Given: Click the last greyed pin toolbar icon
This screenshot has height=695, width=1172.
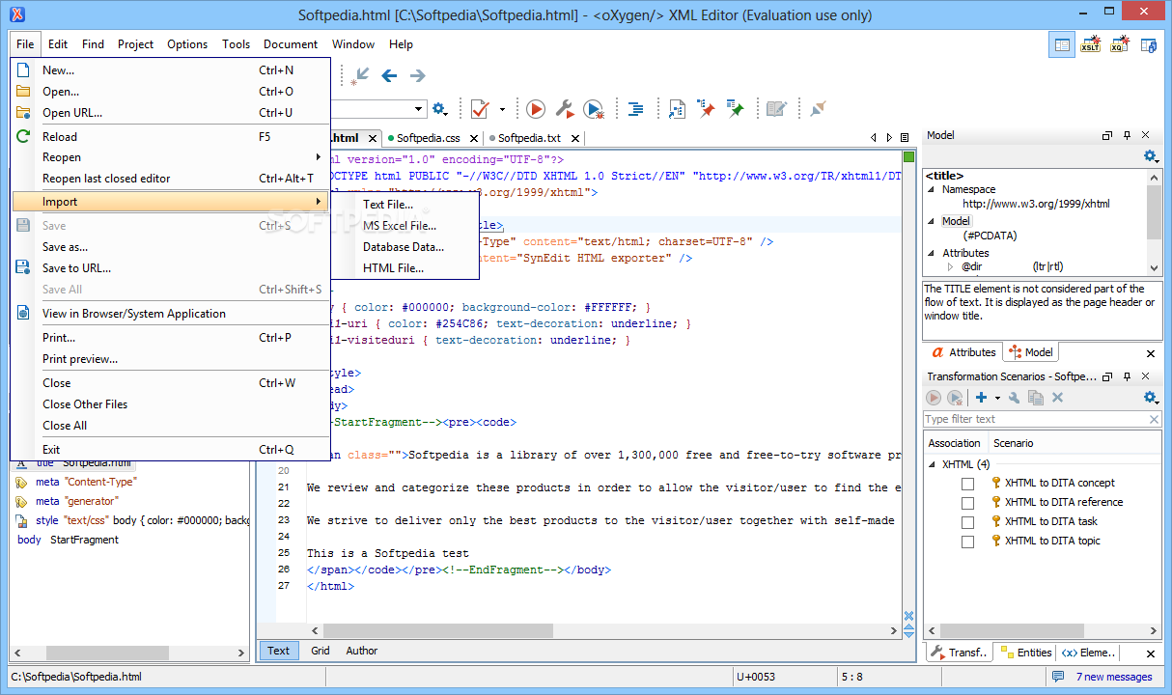Looking at the screenshot, I should point(818,109).
